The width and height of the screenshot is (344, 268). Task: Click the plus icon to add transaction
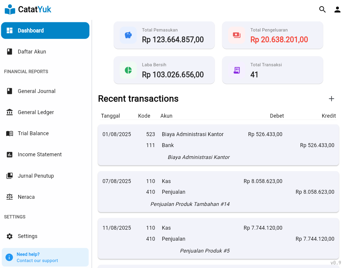point(331,99)
